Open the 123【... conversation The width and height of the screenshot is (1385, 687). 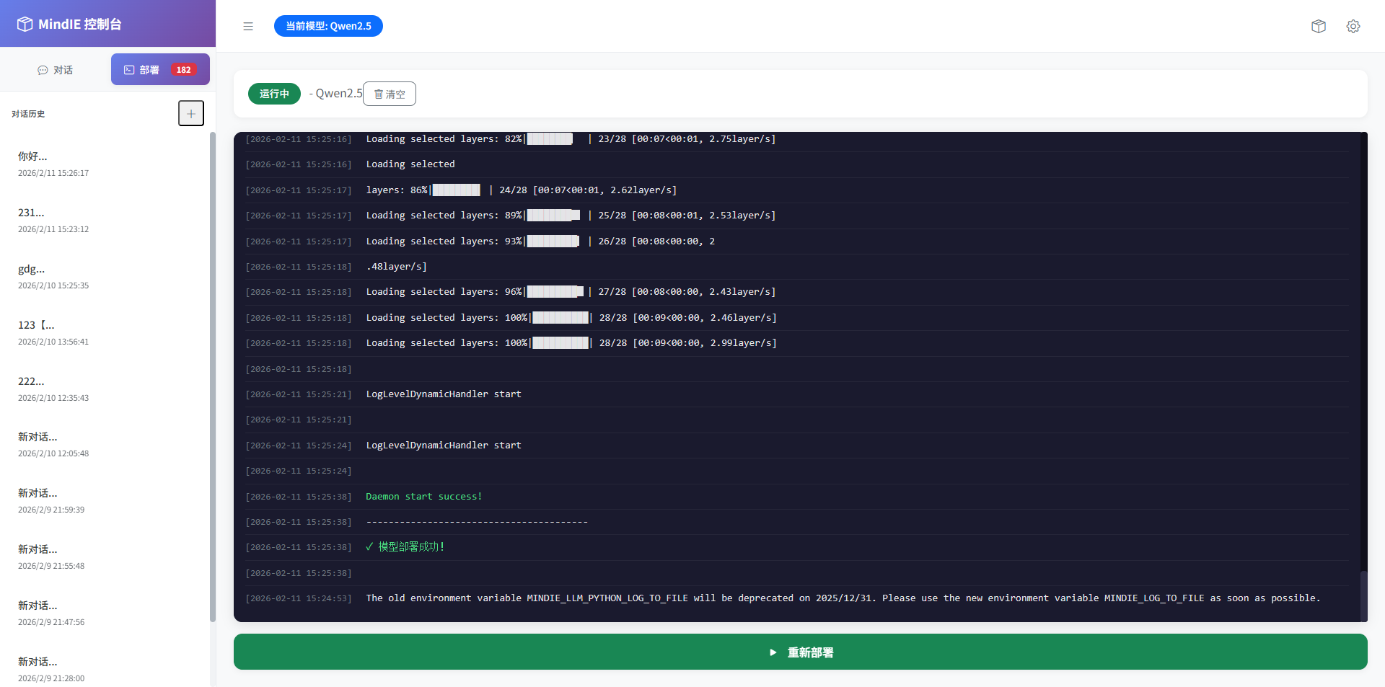click(105, 332)
